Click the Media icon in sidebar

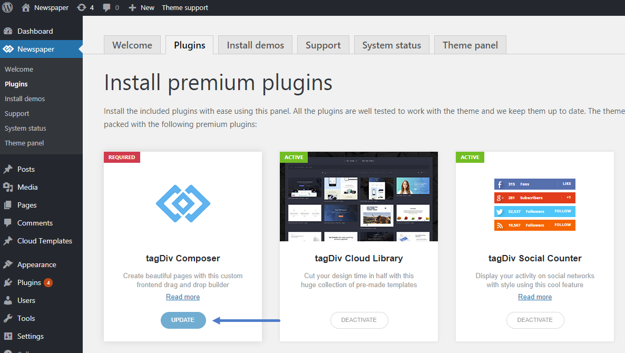tap(8, 187)
